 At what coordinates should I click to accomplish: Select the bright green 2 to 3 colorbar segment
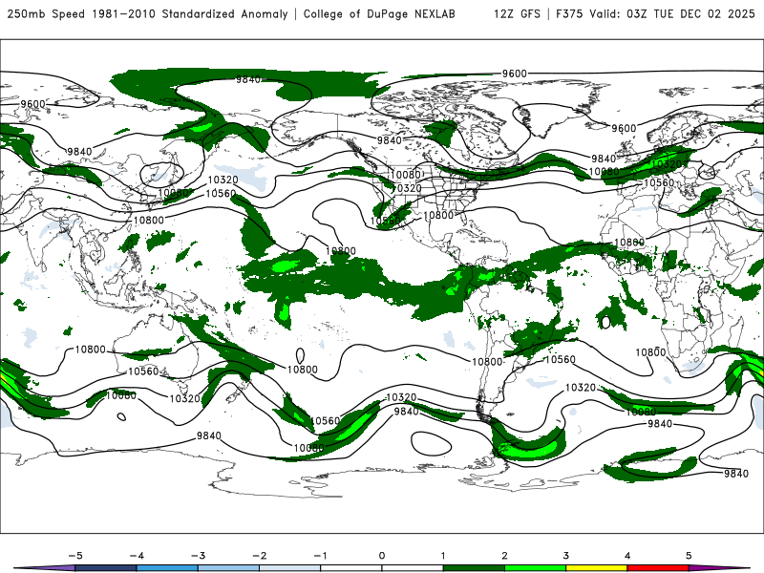pyautogui.click(x=536, y=568)
